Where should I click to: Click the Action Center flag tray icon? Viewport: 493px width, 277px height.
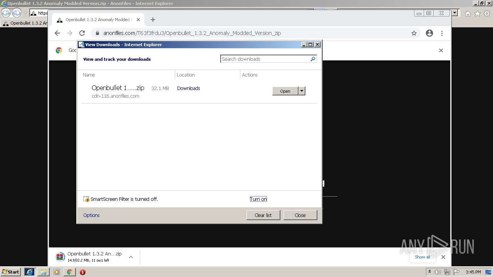click(456, 272)
